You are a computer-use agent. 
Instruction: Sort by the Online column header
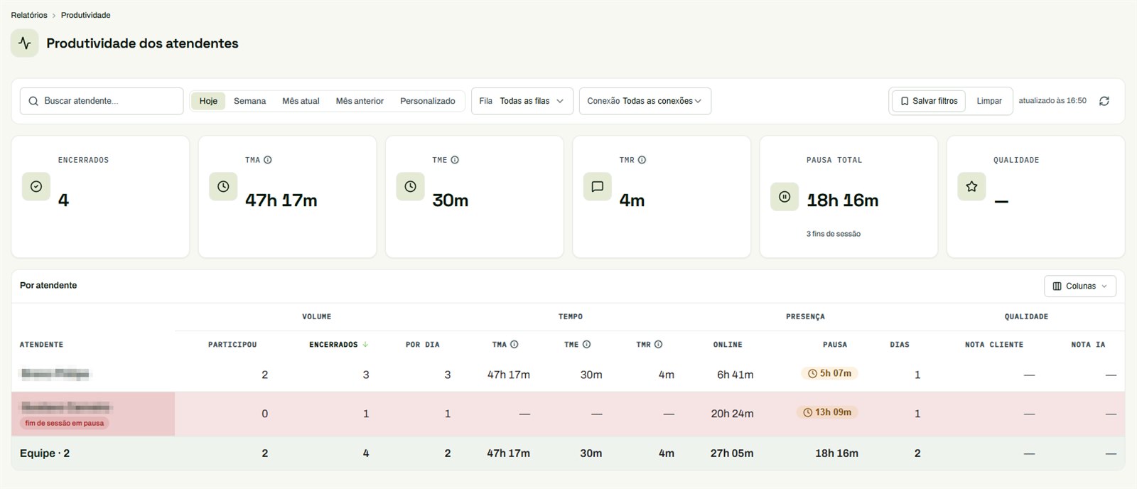tap(728, 345)
